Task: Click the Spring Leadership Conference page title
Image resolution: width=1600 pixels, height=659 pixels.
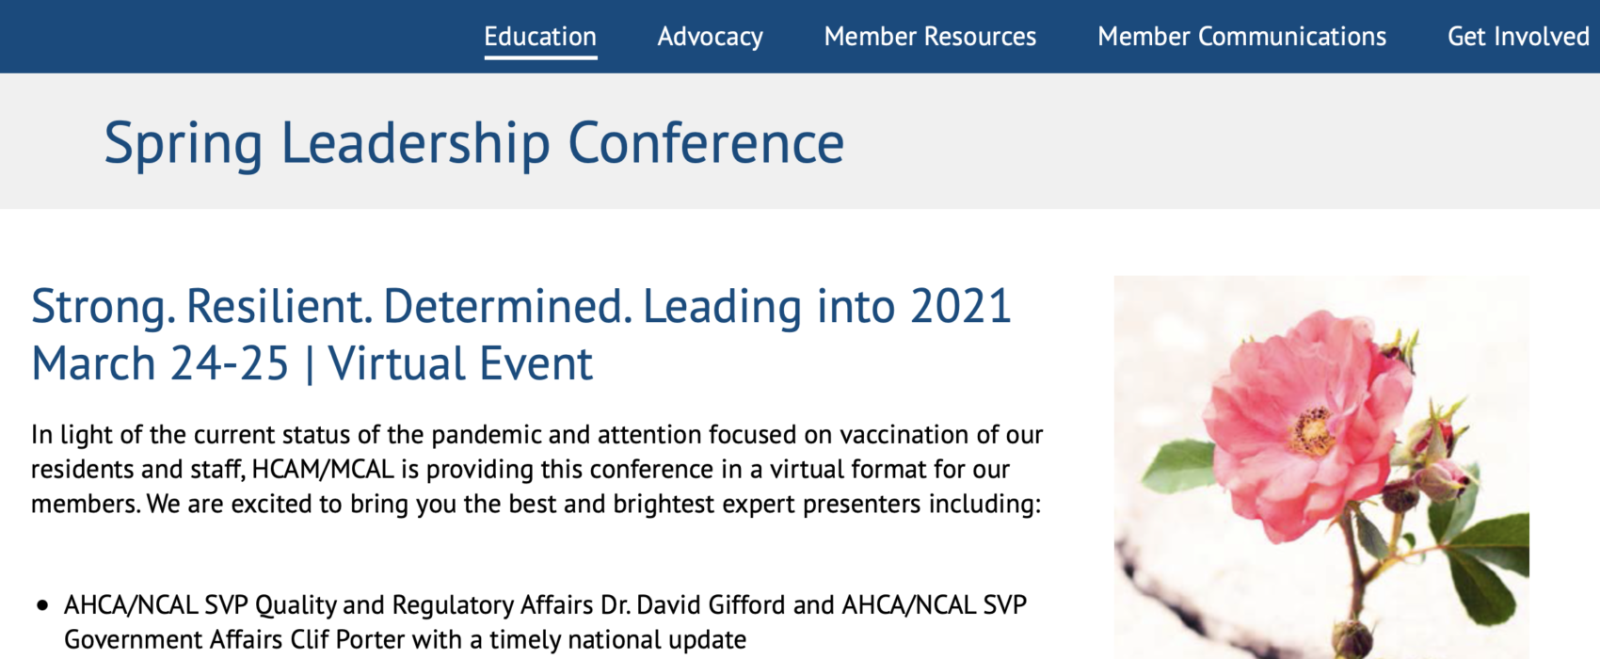Action: coord(474,143)
